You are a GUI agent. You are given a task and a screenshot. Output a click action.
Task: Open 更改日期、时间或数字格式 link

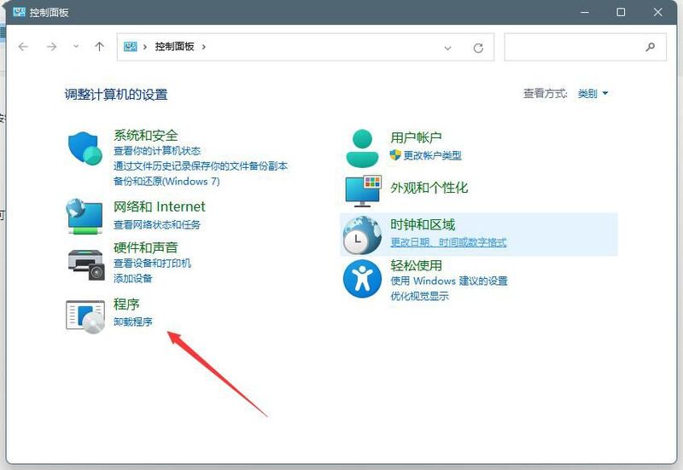pyautogui.click(x=448, y=242)
